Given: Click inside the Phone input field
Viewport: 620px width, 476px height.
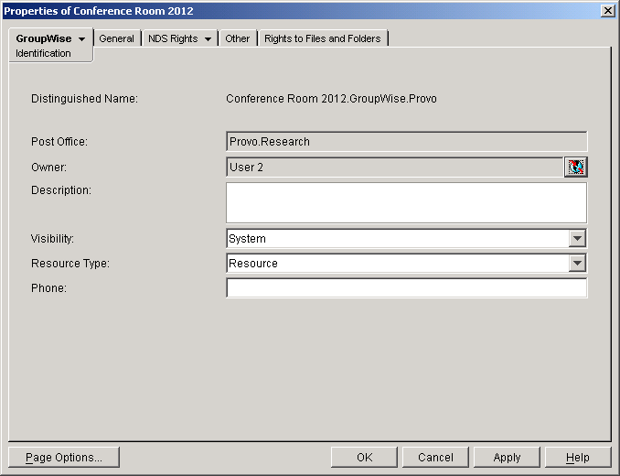Looking at the screenshot, I should tap(407, 288).
